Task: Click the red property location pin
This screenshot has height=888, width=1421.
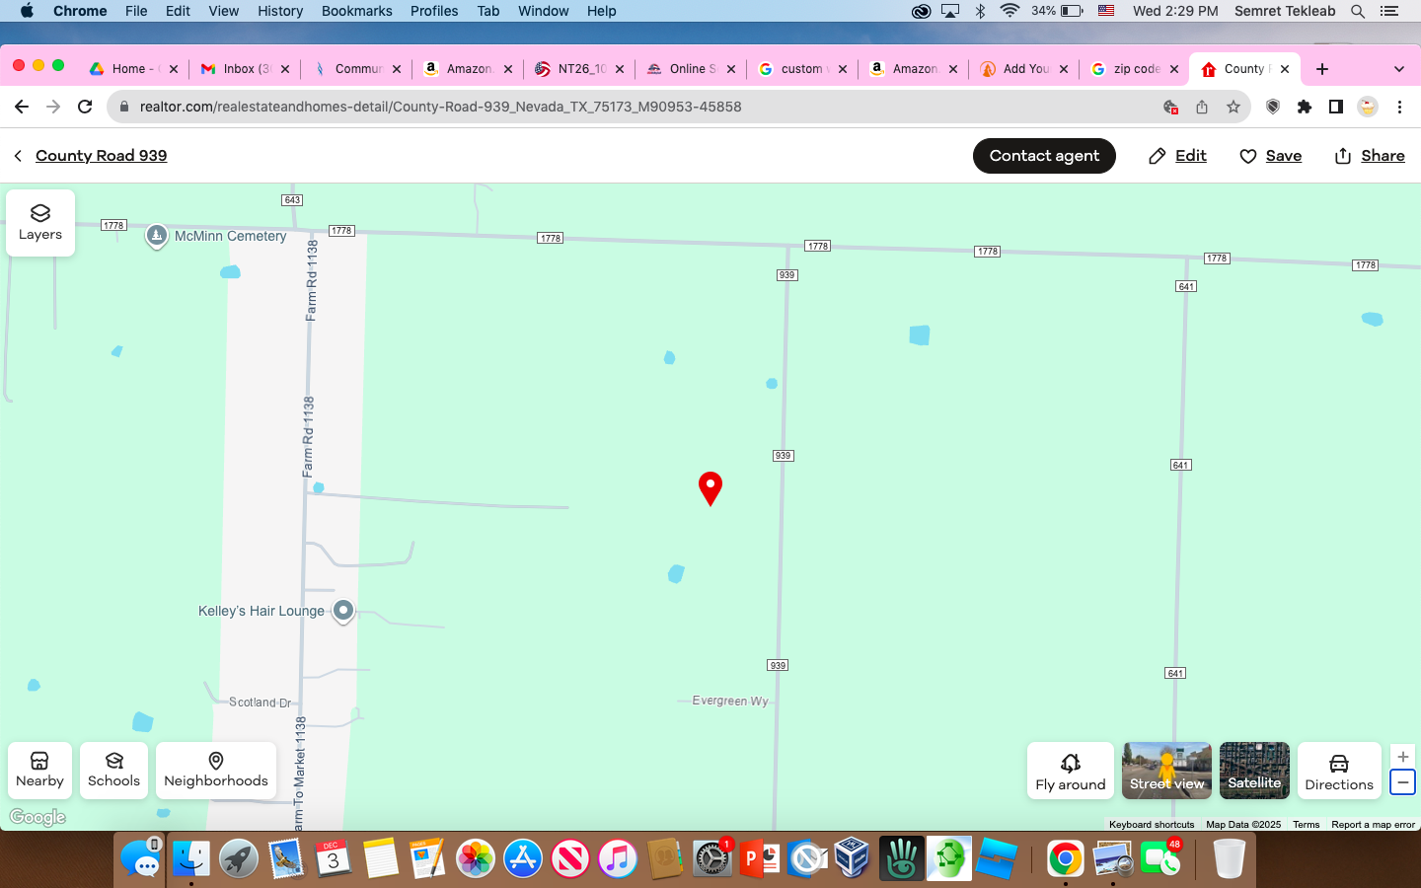Action: (x=710, y=486)
